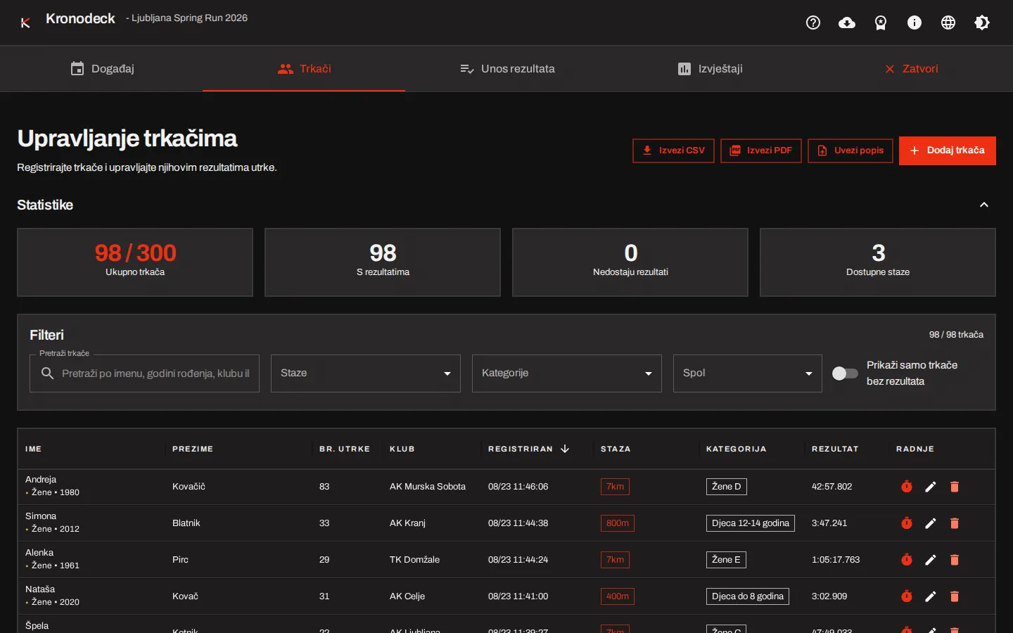Open the Izvještaji tab
The width and height of the screenshot is (1013, 633).
point(709,69)
